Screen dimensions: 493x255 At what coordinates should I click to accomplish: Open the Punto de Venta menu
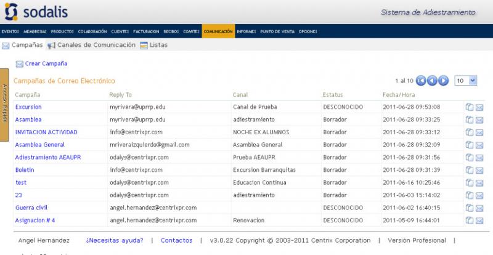coord(277,31)
